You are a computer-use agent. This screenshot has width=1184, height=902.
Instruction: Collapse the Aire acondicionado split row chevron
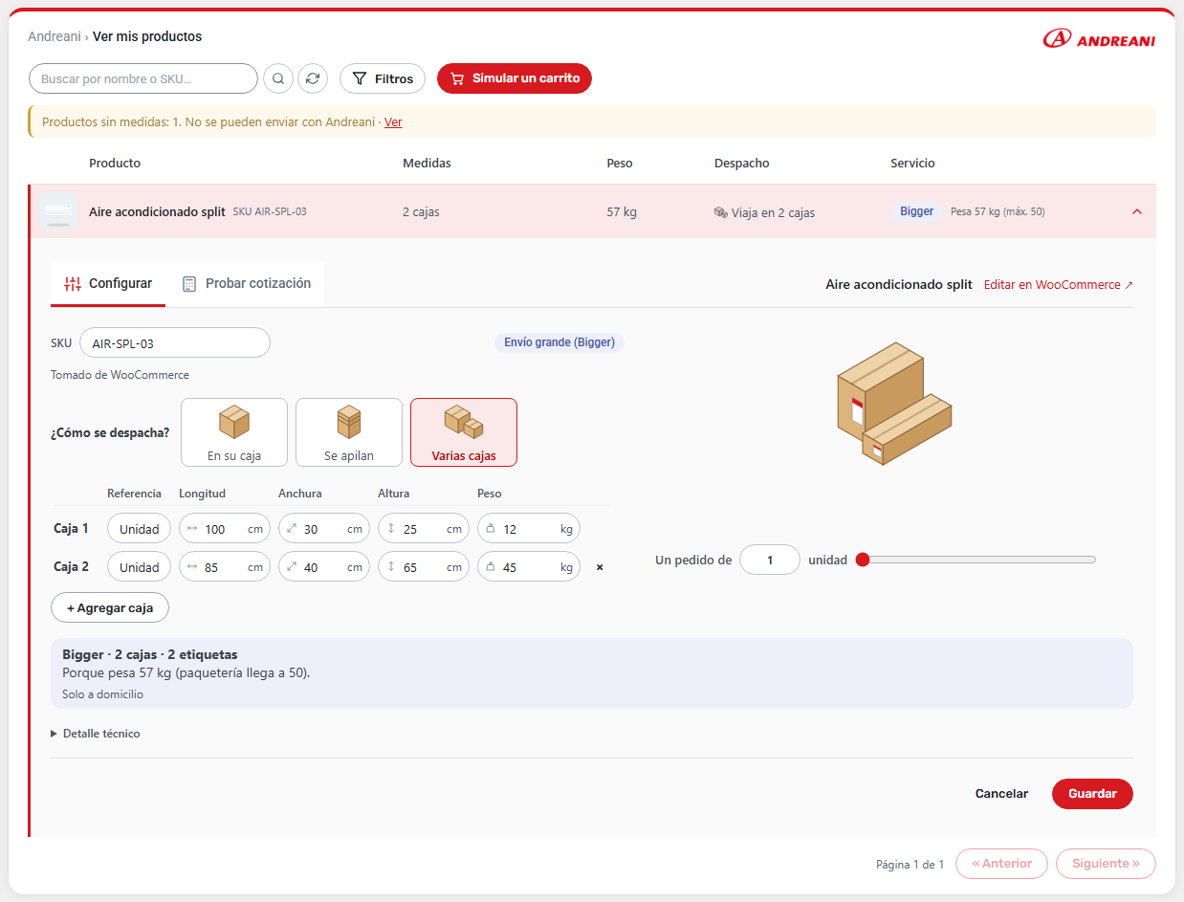[1136, 211]
